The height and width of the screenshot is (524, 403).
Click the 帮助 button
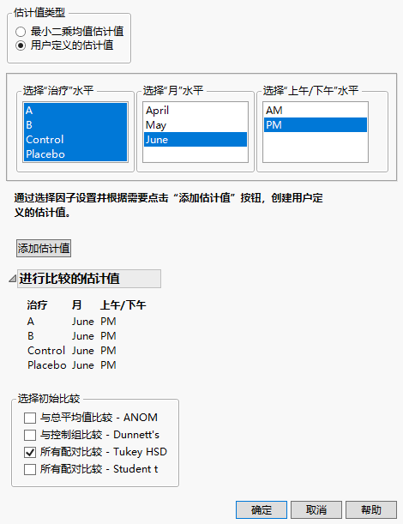pos(371,510)
